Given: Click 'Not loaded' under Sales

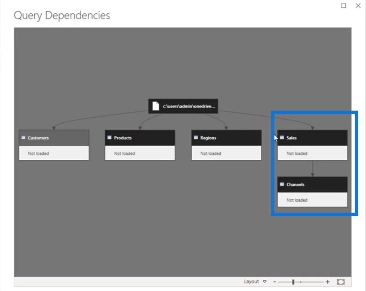Looking at the screenshot, I should pyautogui.click(x=297, y=153).
